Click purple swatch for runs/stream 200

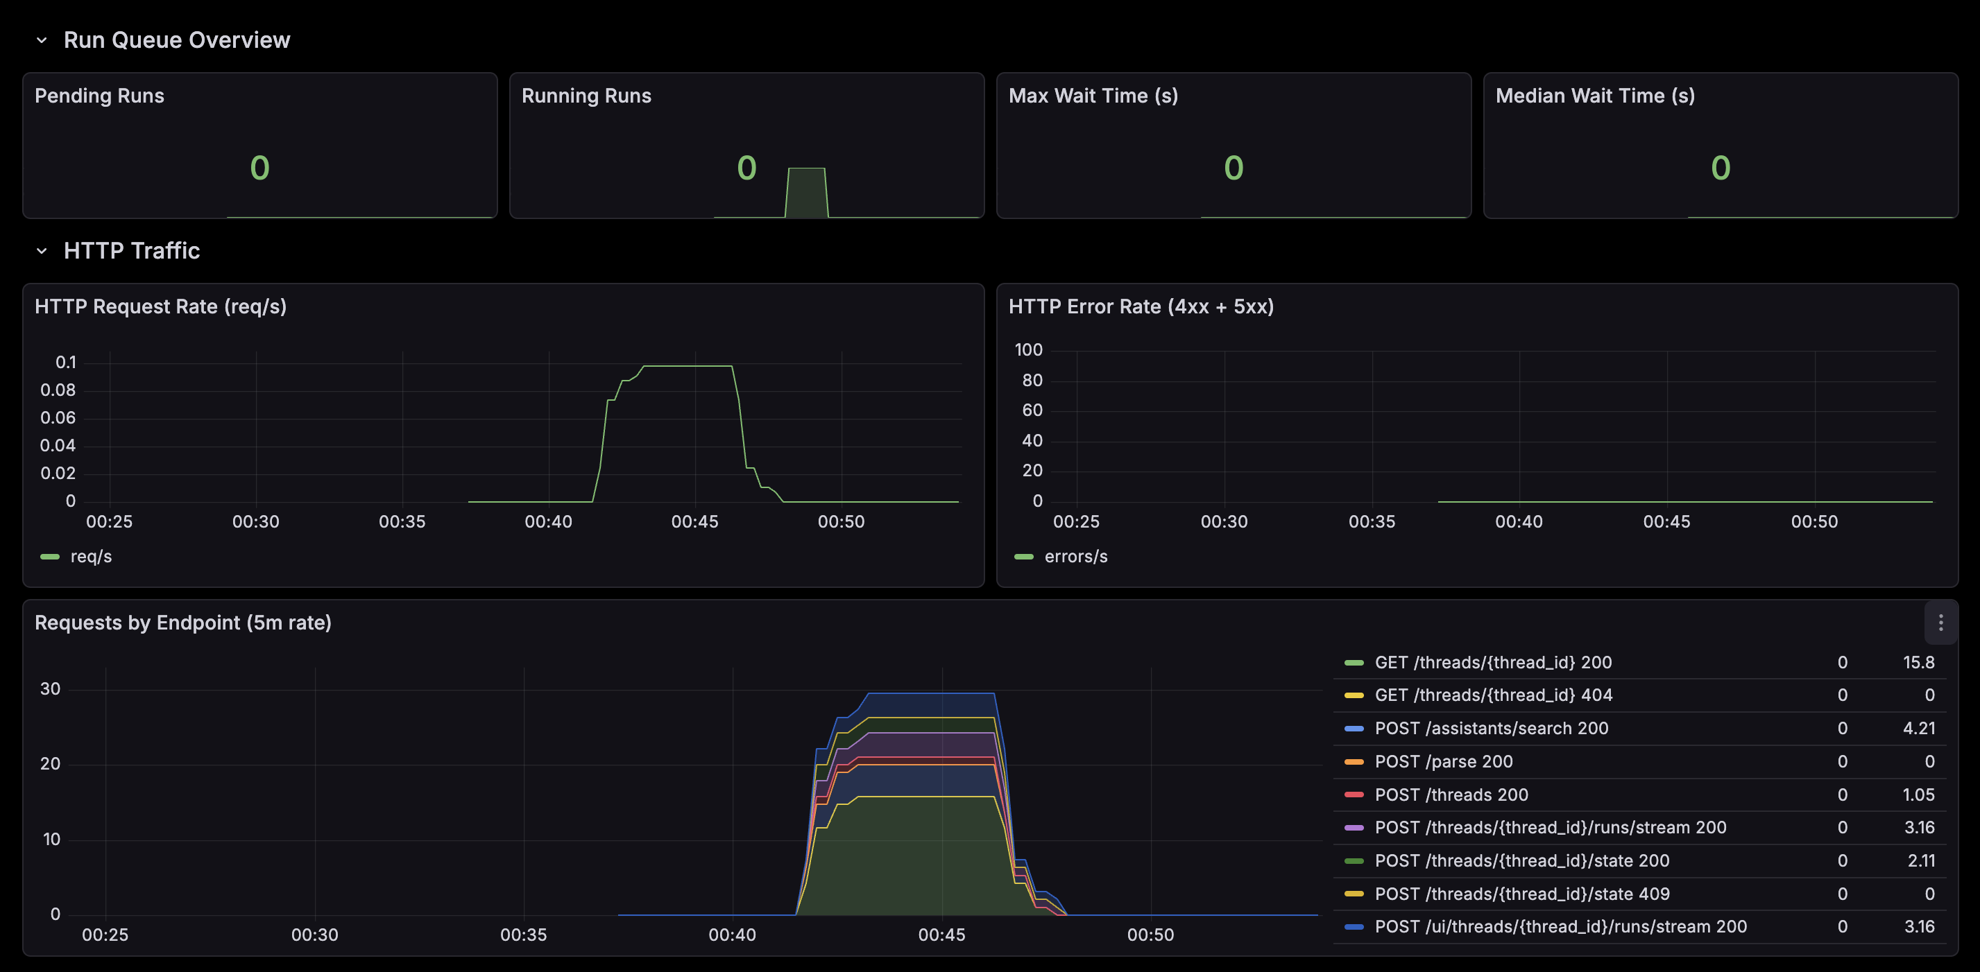click(x=1354, y=828)
